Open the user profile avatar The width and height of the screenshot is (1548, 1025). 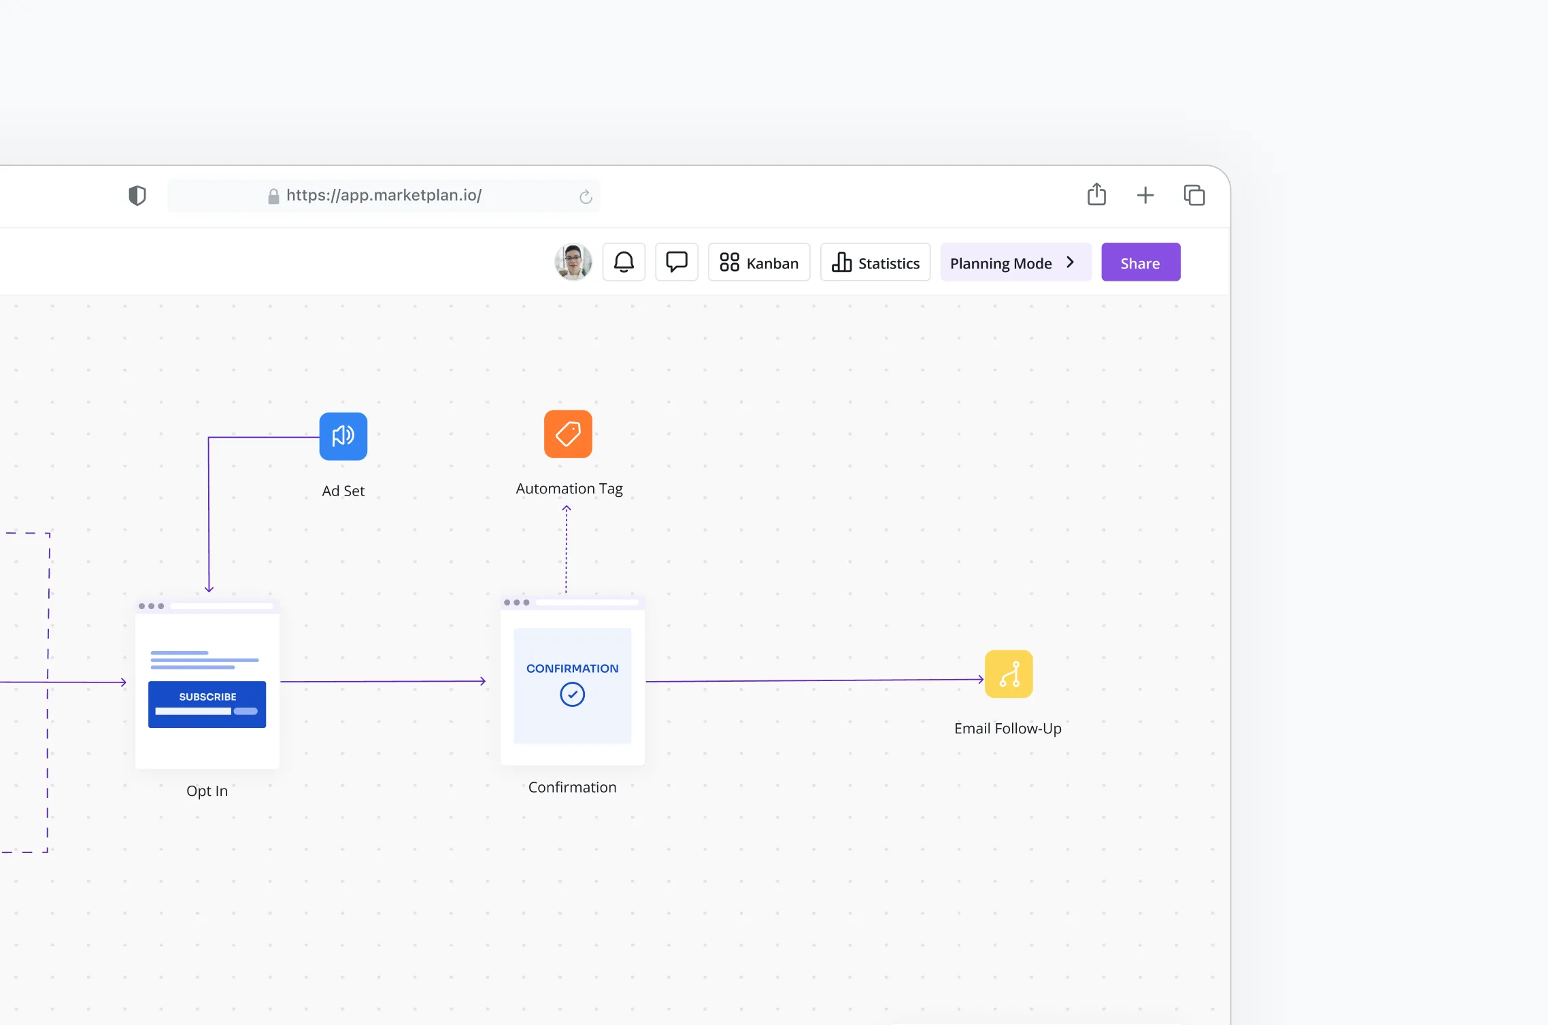click(x=573, y=262)
